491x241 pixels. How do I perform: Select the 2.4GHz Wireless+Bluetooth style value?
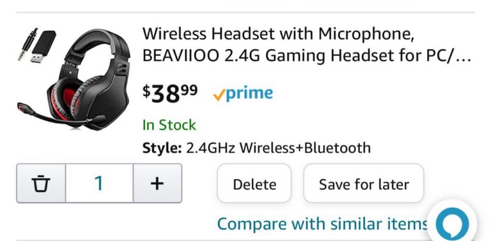coord(278,148)
